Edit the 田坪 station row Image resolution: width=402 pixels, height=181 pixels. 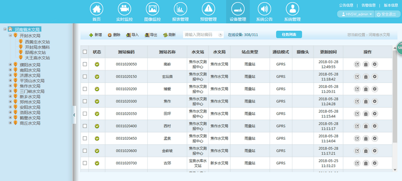click(357, 114)
